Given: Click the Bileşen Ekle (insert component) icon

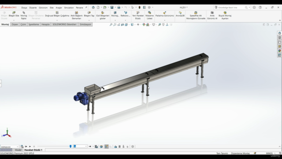Looking at the screenshot, I should 14,13.
